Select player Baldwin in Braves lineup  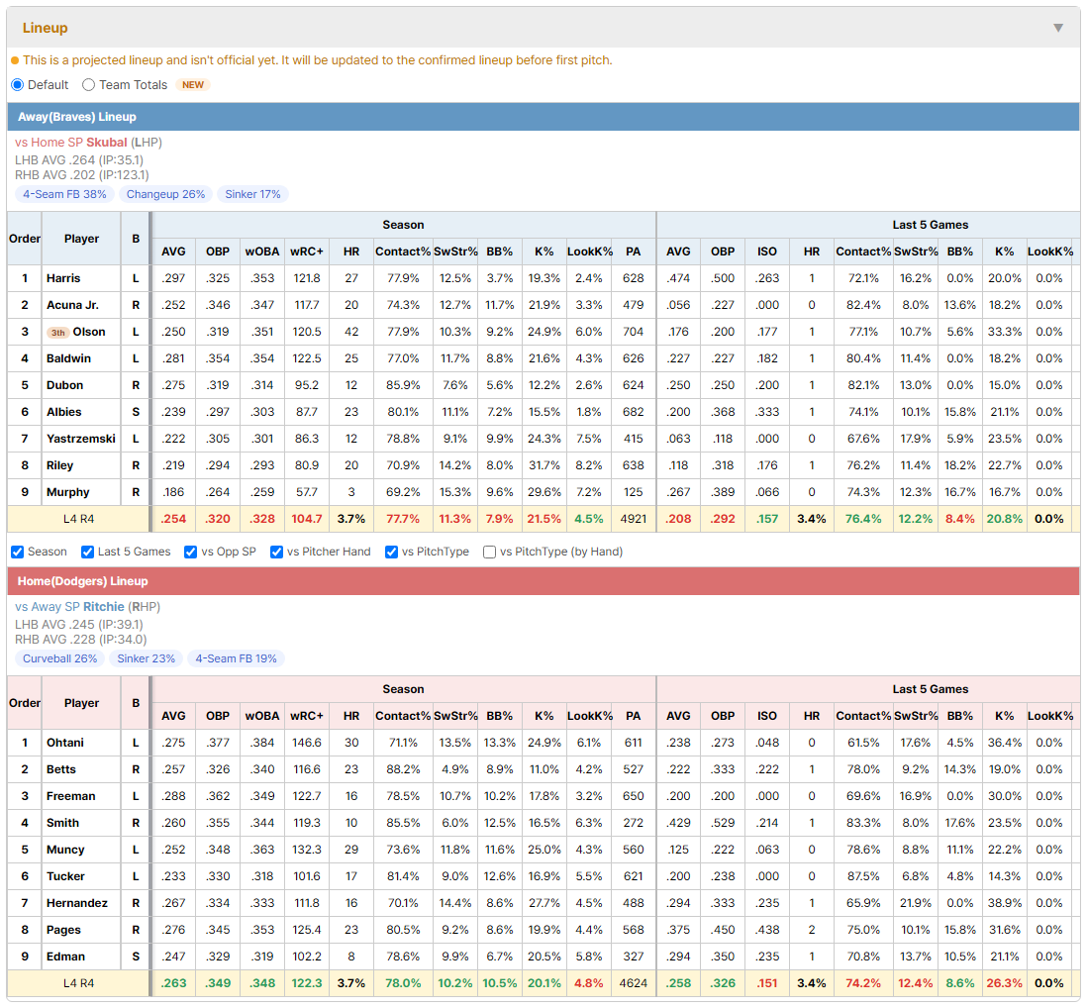(x=68, y=358)
